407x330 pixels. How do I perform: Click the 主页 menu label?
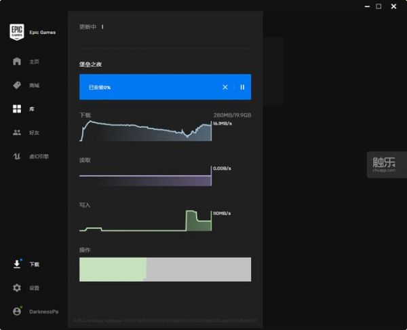(x=34, y=62)
